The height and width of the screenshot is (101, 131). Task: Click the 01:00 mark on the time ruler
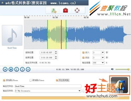coord(55,17)
